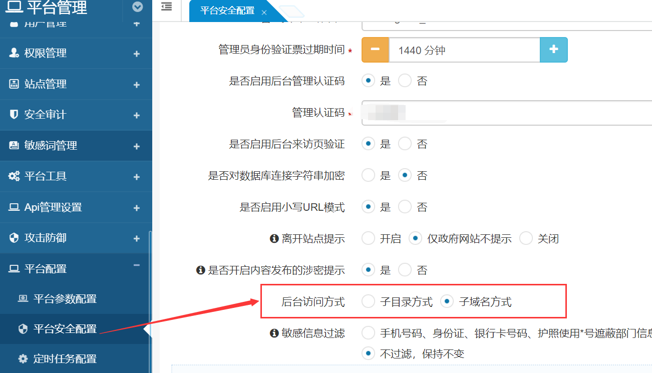Select 子目录方式 for 后台访问方式
The width and height of the screenshot is (652, 373).
tap(369, 301)
